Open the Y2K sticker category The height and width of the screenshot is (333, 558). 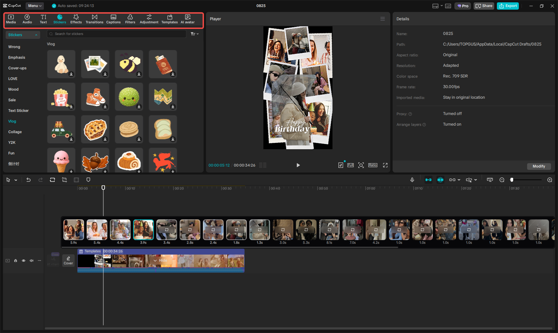pyautogui.click(x=12, y=142)
